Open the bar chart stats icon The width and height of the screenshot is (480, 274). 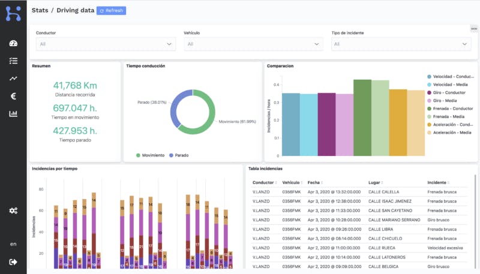point(13,114)
